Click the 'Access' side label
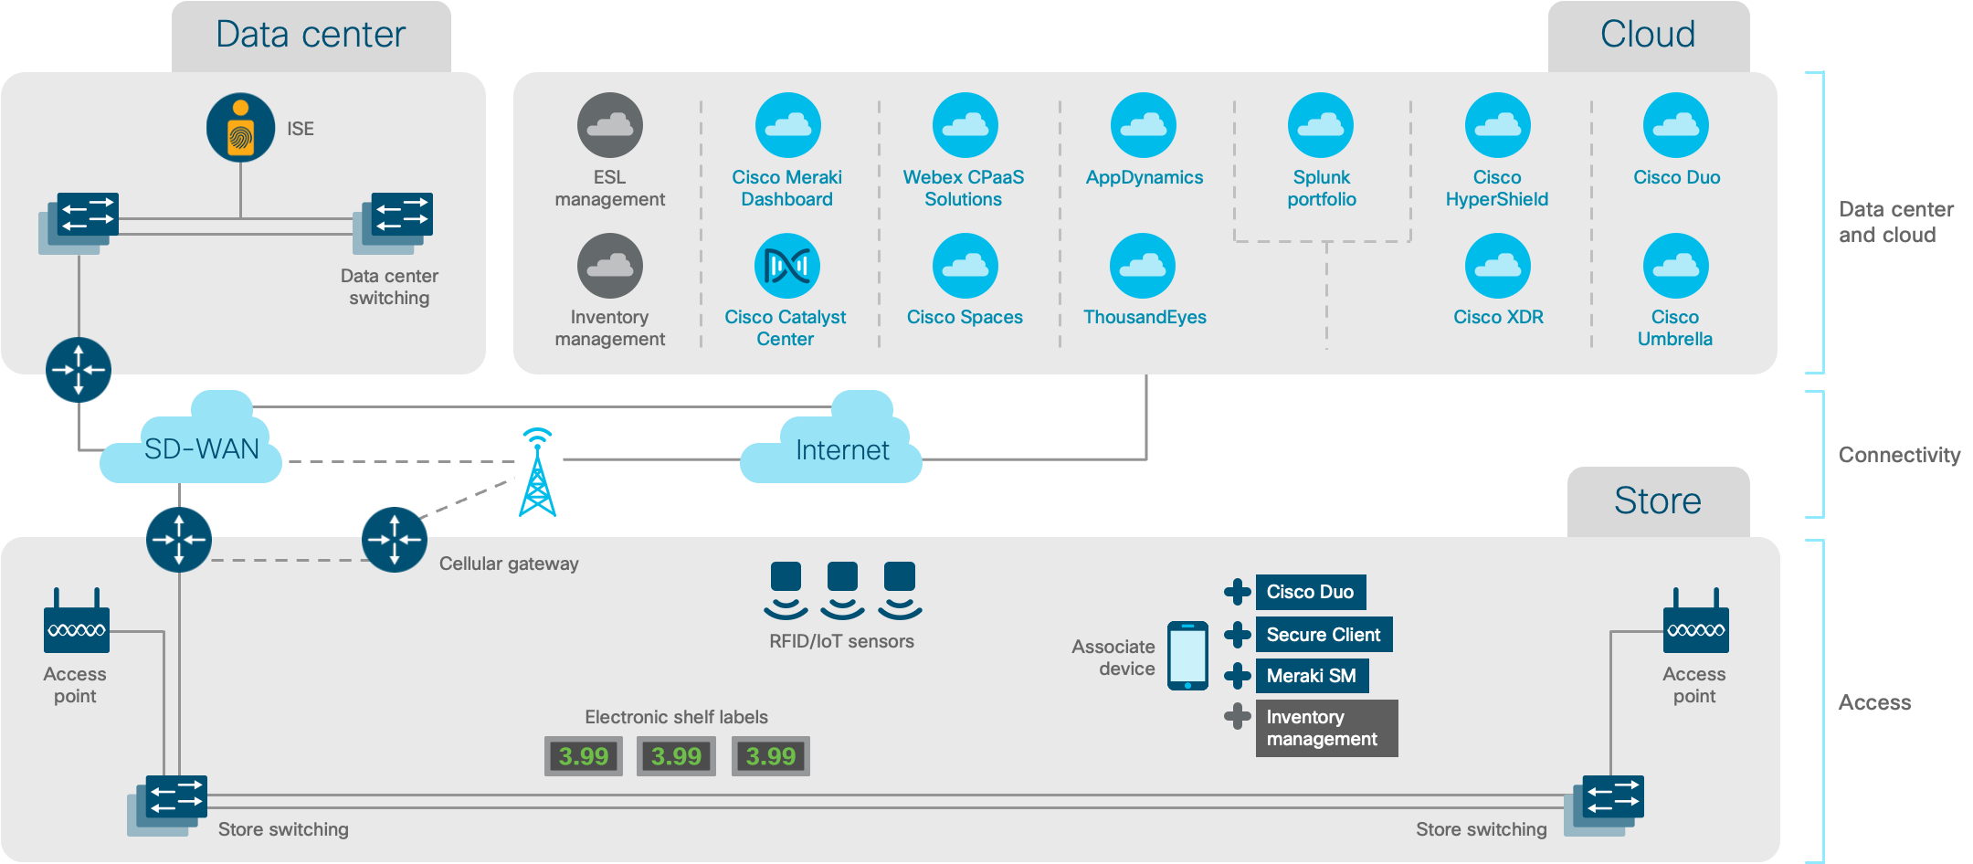The image size is (1973, 864). tap(1875, 702)
